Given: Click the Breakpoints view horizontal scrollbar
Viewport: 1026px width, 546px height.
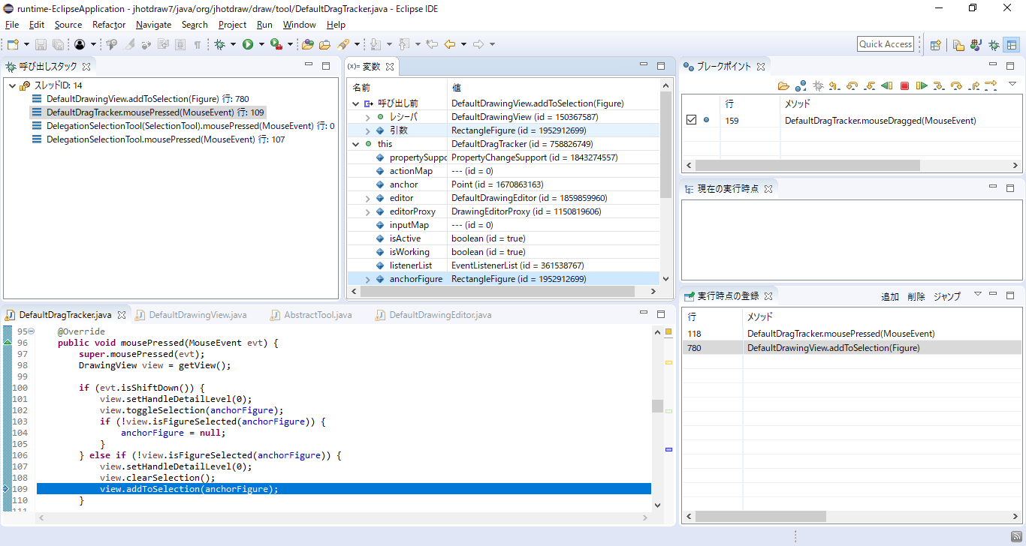Looking at the screenshot, I should (x=852, y=165).
